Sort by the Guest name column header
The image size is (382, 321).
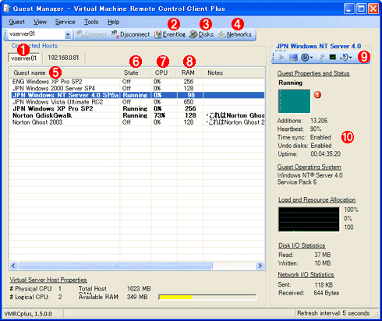(x=65, y=72)
